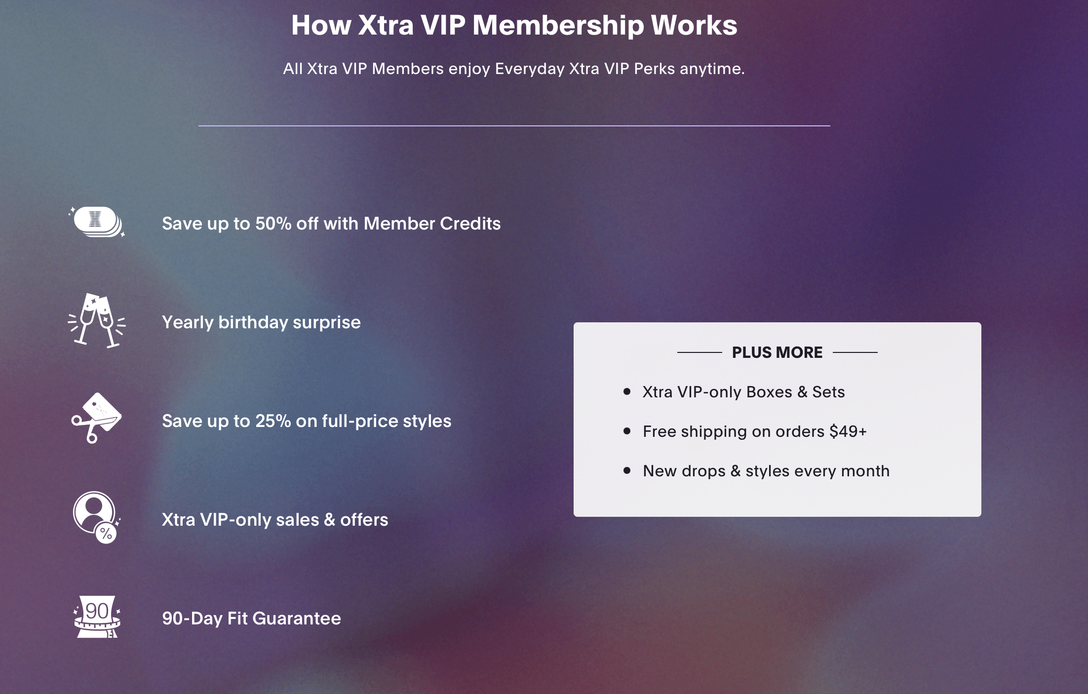This screenshot has height=694, width=1088.
Task: Click the 90-day measuring tape icon
Action: click(97, 617)
